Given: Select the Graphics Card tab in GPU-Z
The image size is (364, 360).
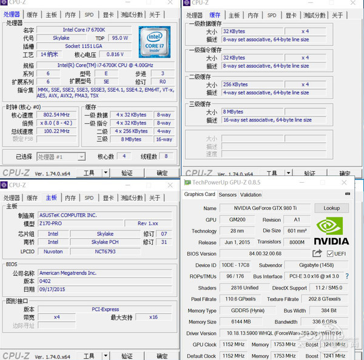Looking at the screenshot, I should click(x=200, y=194).
